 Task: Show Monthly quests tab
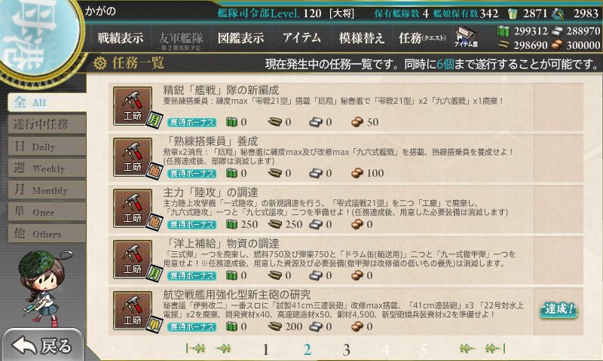[47, 190]
